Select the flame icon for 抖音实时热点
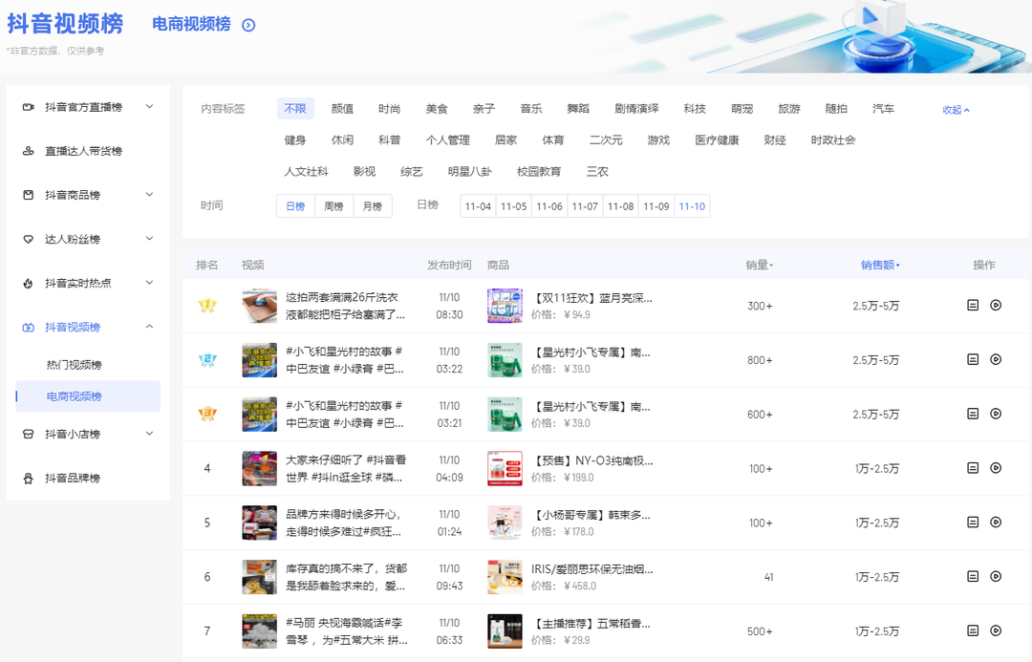1032x662 pixels. point(28,283)
